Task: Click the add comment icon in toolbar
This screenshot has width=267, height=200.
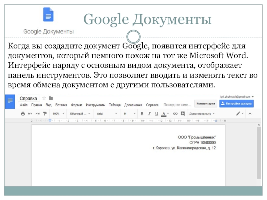Action: pyautogui.click(x=182, y=114)
